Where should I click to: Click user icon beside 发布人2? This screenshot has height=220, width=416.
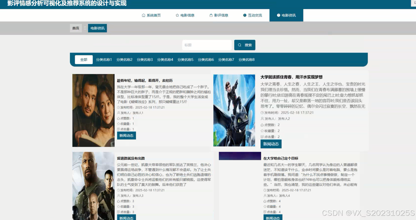tap(262, 119)
